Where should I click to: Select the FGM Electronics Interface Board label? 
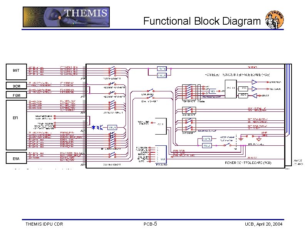coord(237,75)
